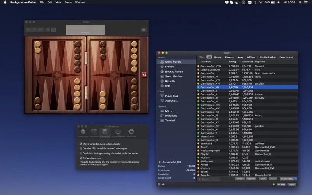The height and width of the screenshot is (195, 312).
Task: Select bonehead row in player list
Action: pyautogui.click(x=247, y=144)
